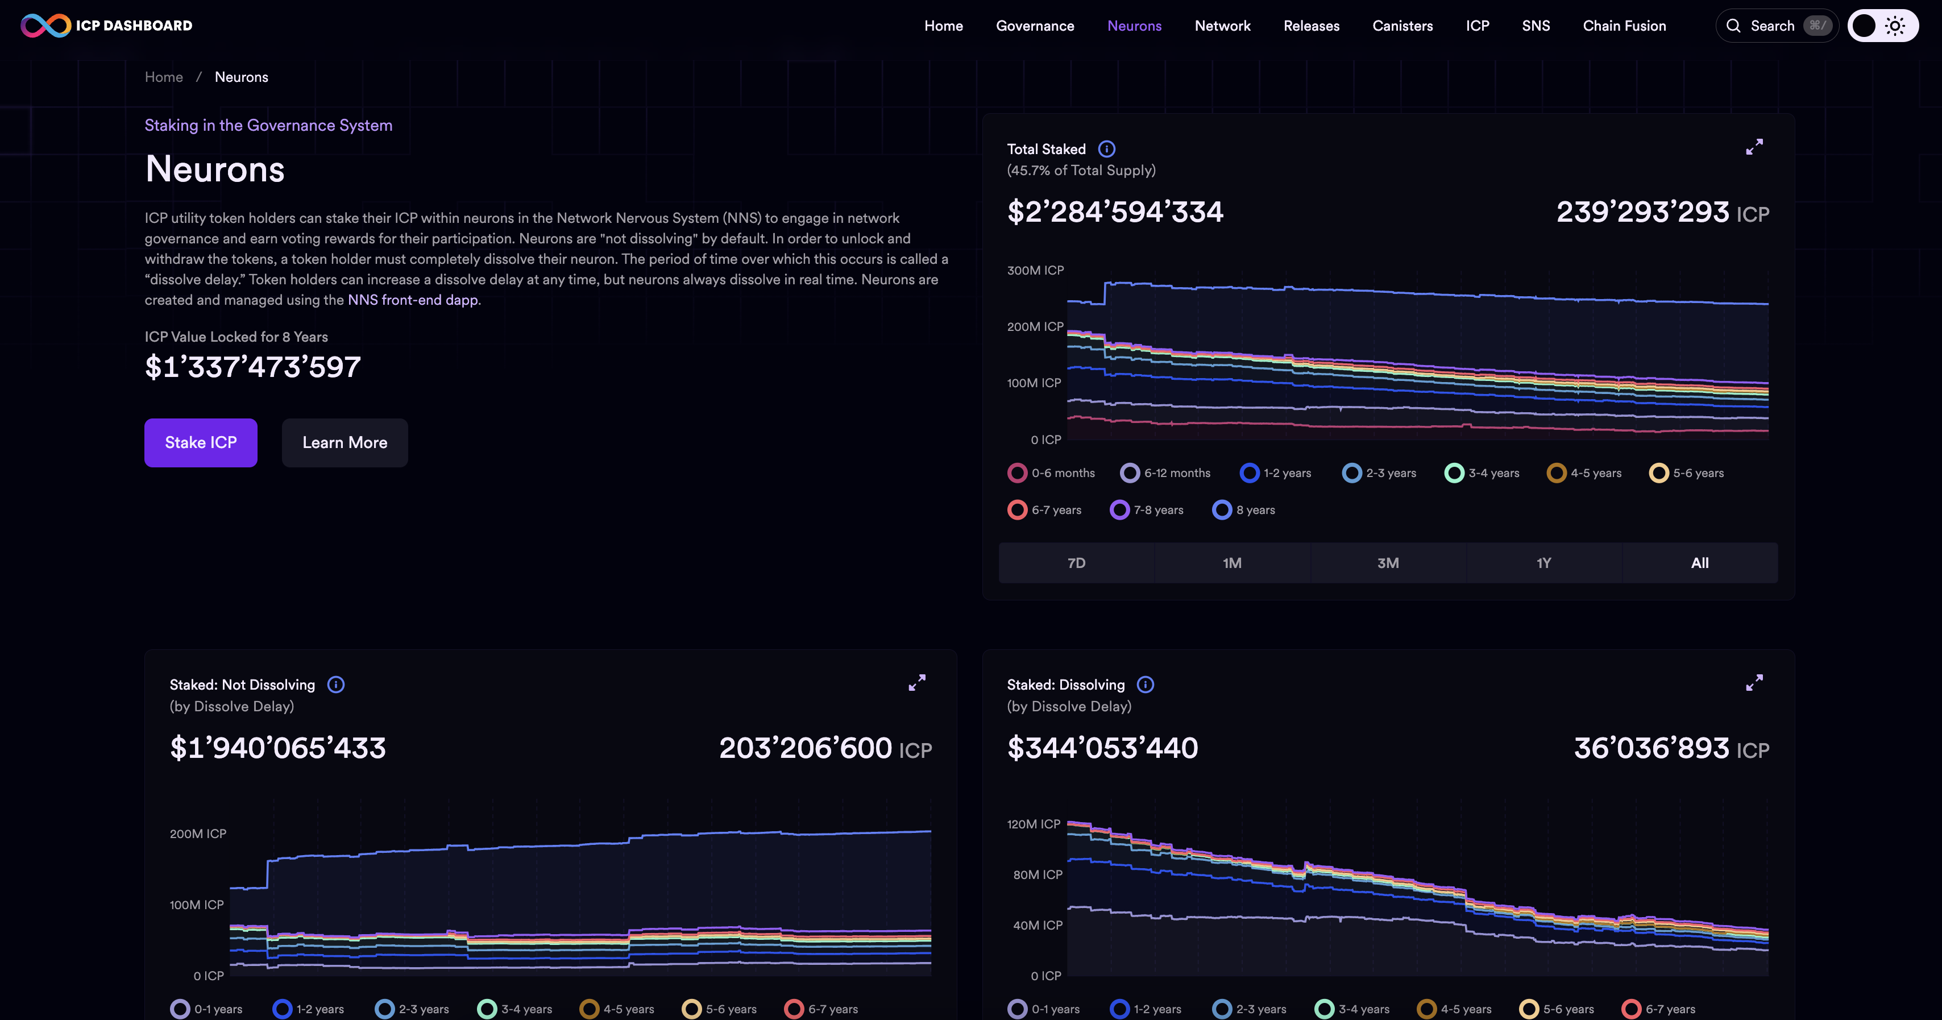Screen dimensions: 1942x1020
Task: Open the NNS front-end dapp link
Action: point(412,300)
